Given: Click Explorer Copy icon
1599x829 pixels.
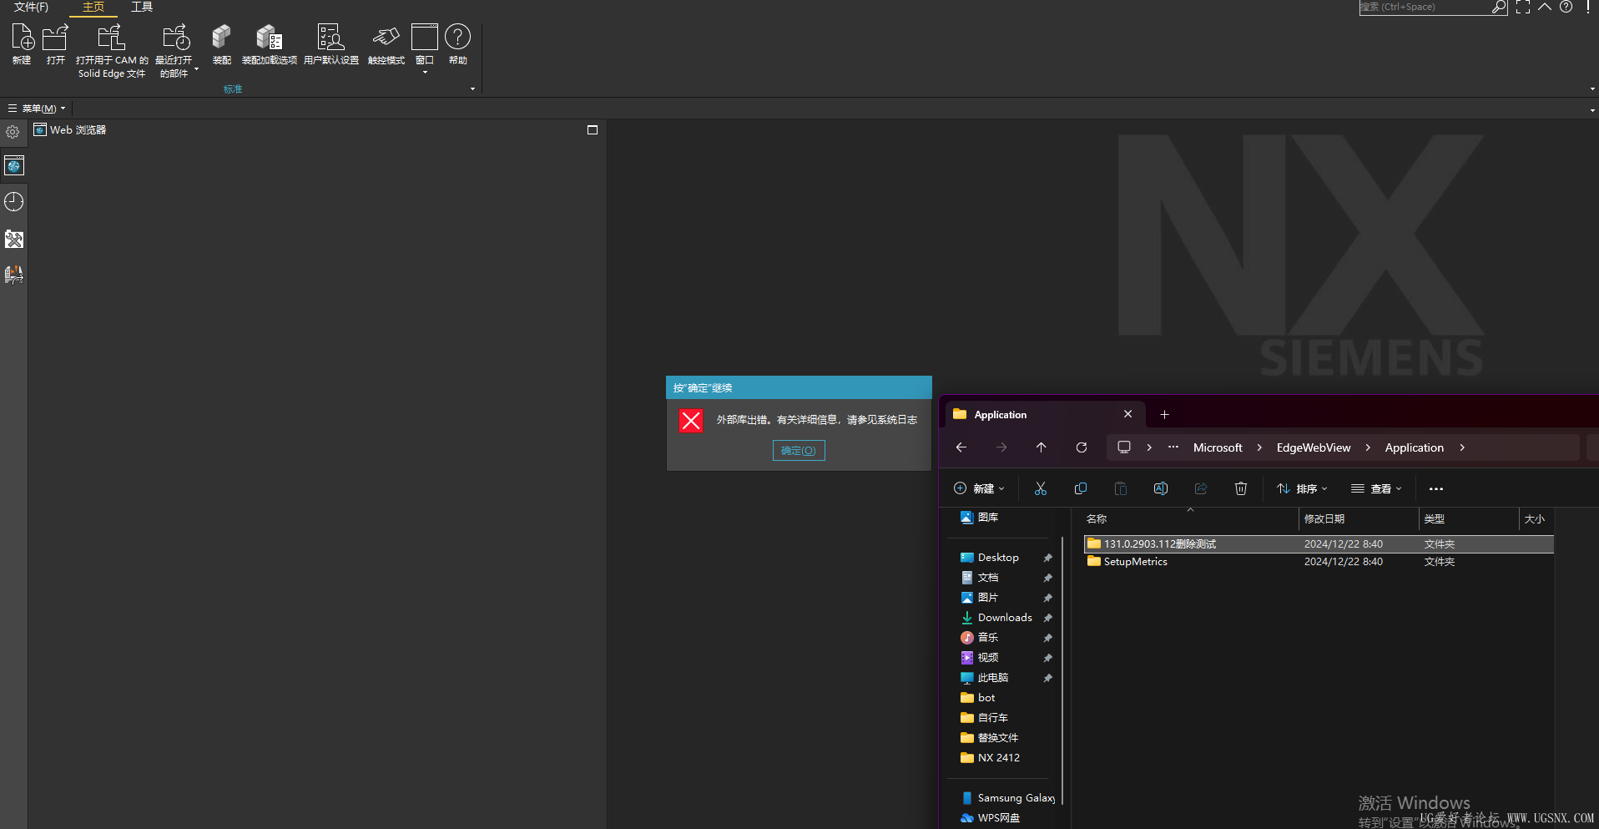Looking at the screenshot, I should point(1081,488).
